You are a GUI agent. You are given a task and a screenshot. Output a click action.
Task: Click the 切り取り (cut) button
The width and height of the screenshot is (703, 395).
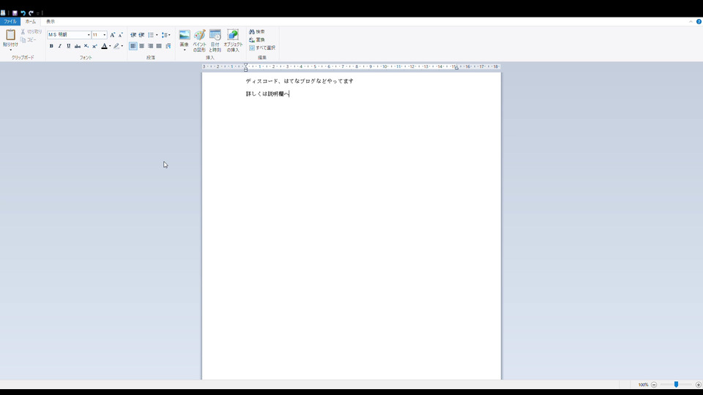coord(31,31)
